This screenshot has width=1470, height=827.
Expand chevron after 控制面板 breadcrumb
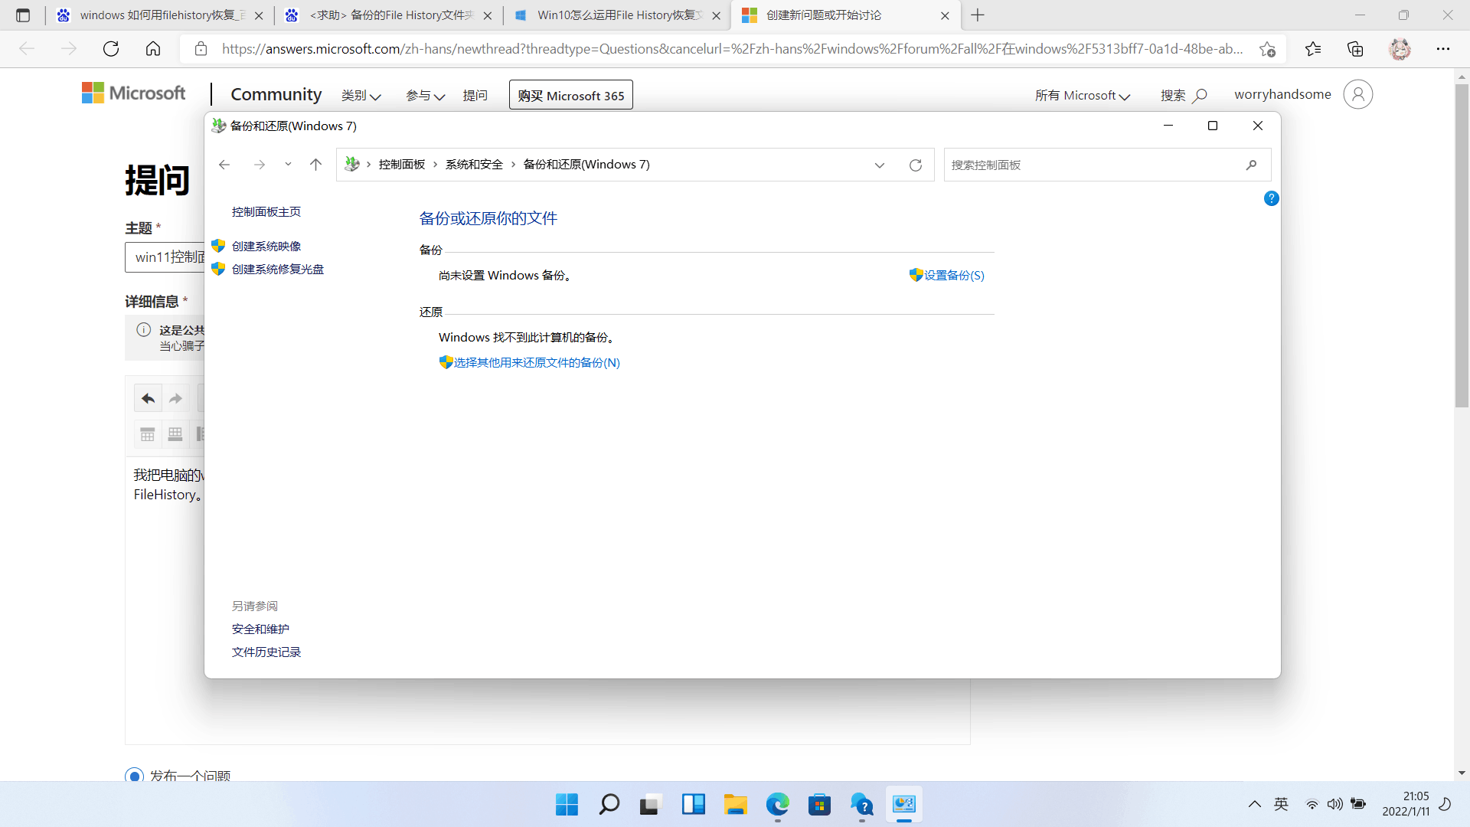click(436, 165)
